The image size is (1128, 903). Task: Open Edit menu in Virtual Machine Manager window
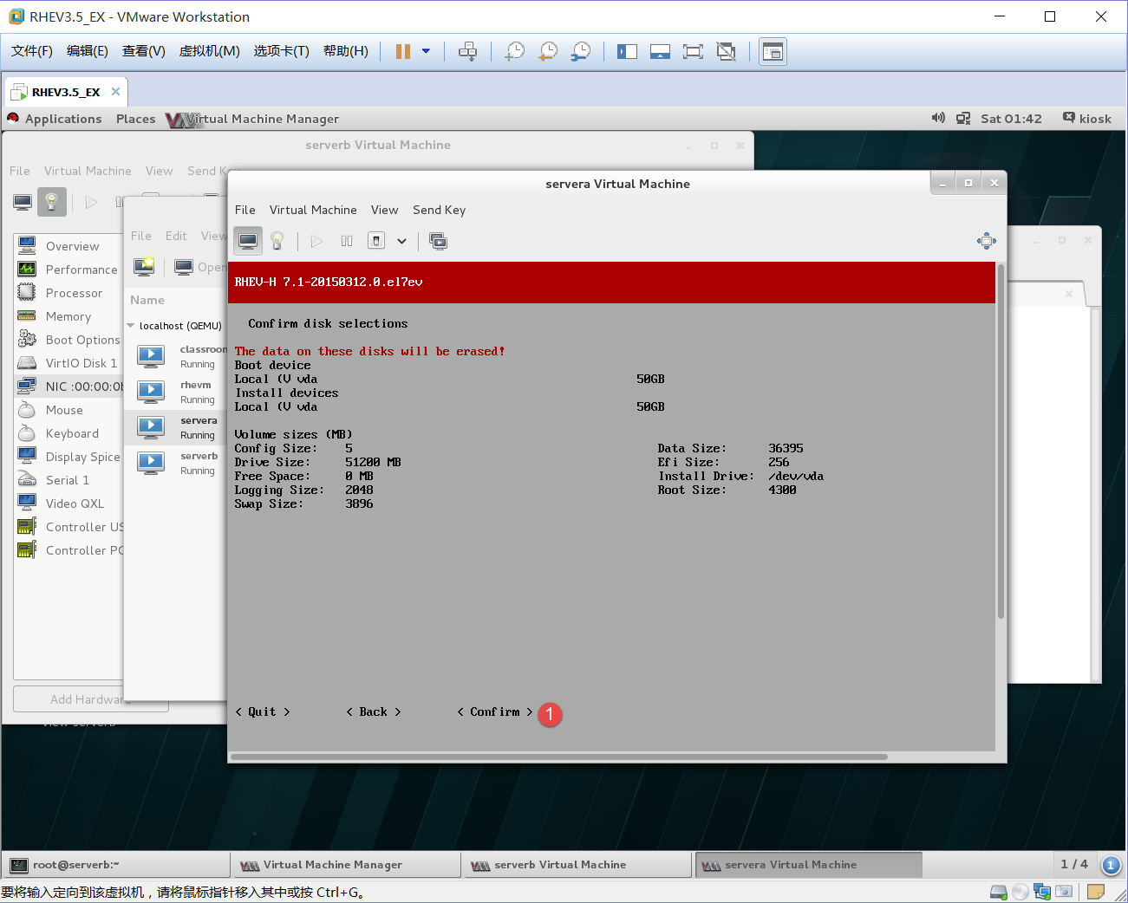coord(176,236)
